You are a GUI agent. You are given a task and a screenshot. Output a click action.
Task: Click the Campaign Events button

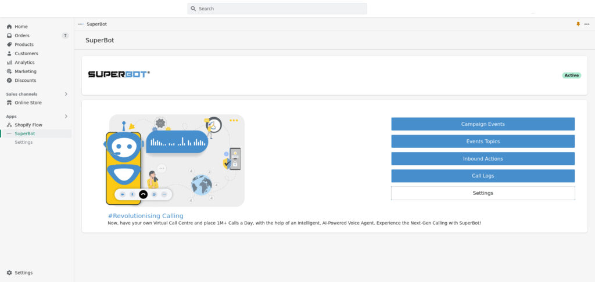pos(483,124)
